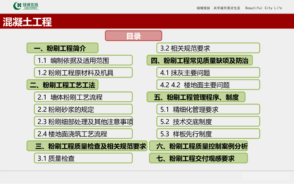The image size is (294, 184).
Task: Select 4.1 抹灰主要问题
Action: click(x=208, y=73)
